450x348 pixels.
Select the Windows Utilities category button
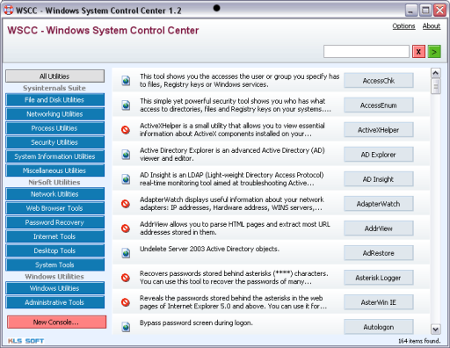pyautogui.click(x=54, y=288)
